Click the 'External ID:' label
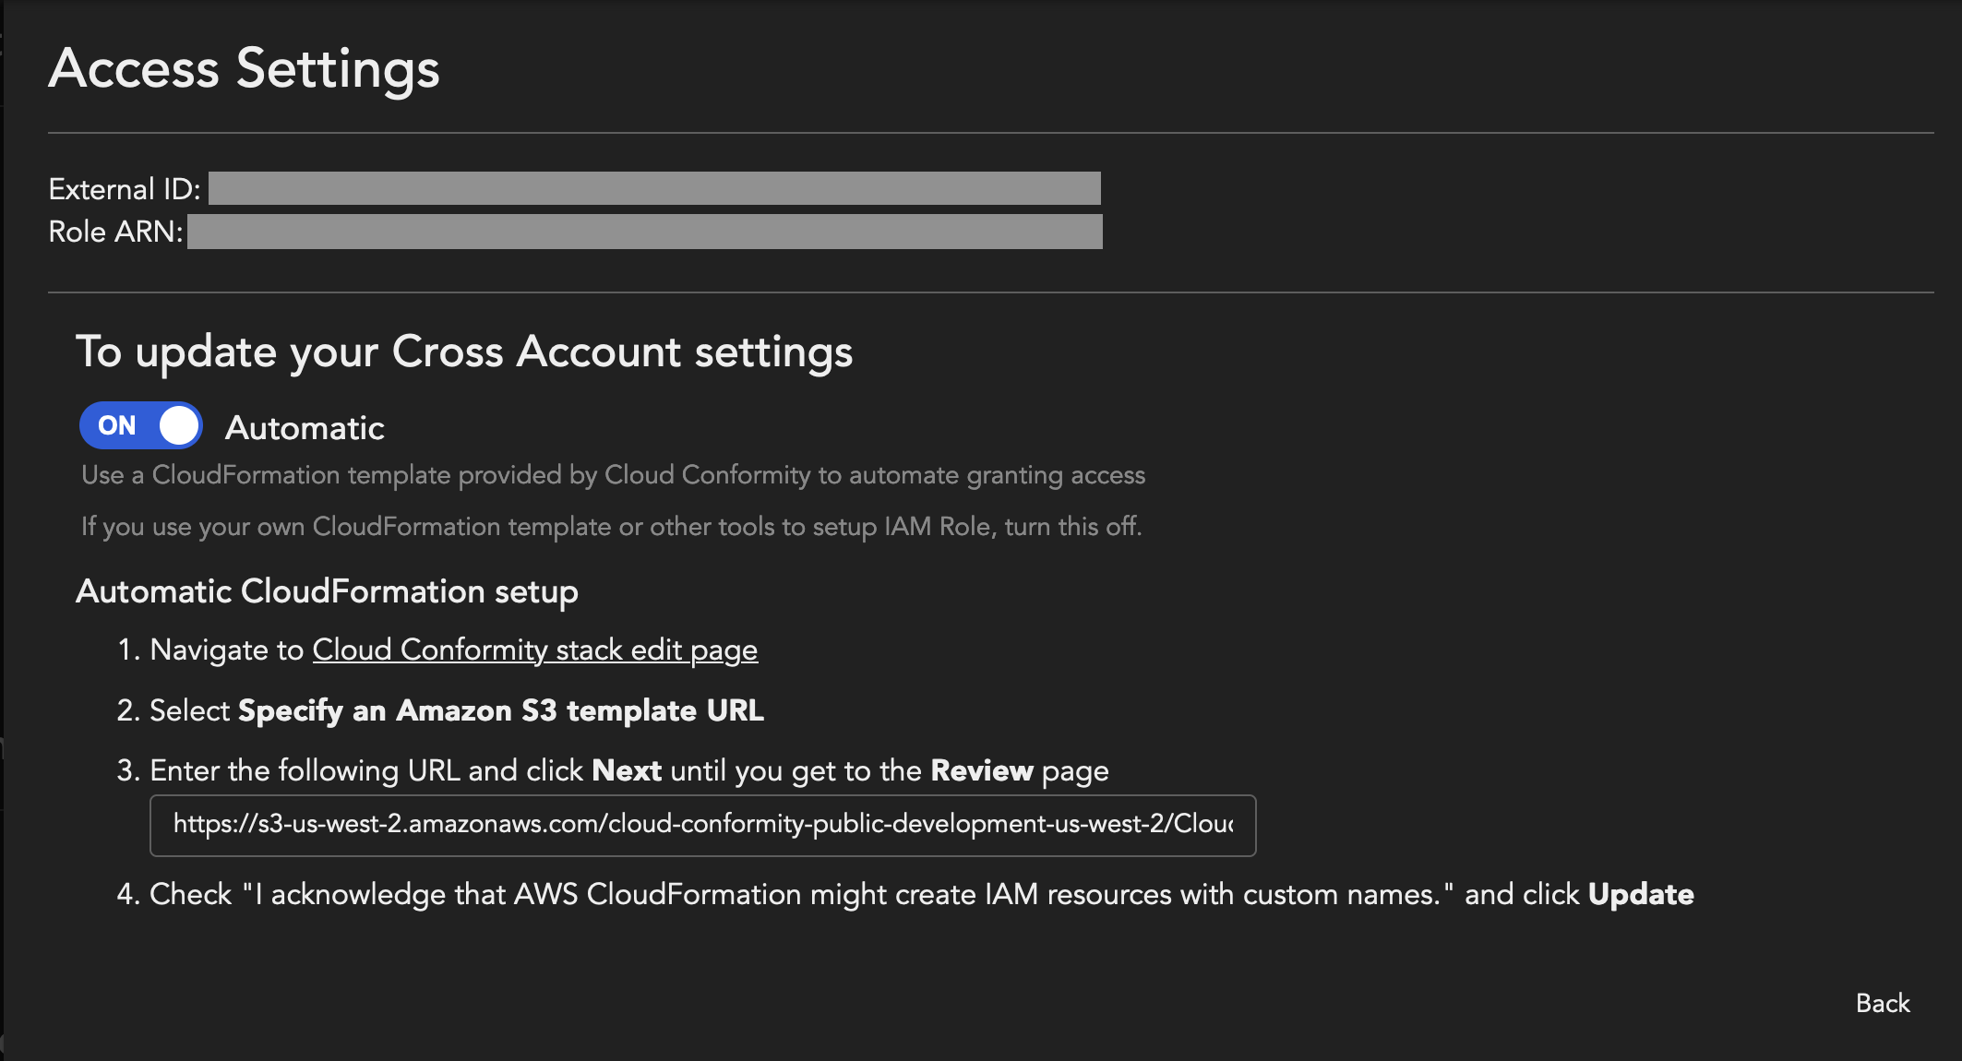 pyautogui.click(x=125, y=189)
